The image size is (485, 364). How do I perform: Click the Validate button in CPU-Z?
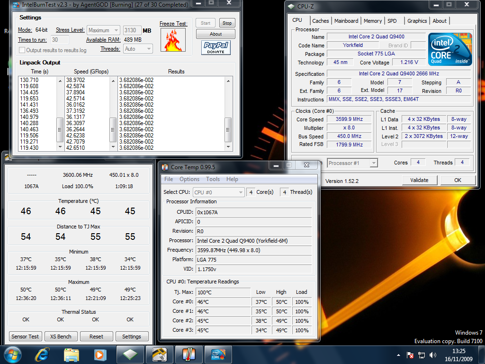420,180
